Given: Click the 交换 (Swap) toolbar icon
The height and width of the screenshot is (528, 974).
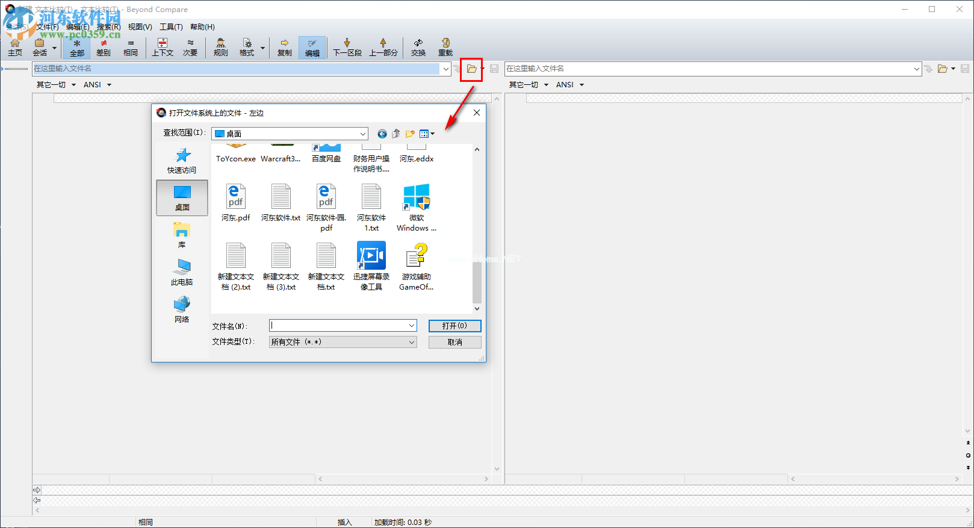Looking at the screenshot, I should (418, 47).
